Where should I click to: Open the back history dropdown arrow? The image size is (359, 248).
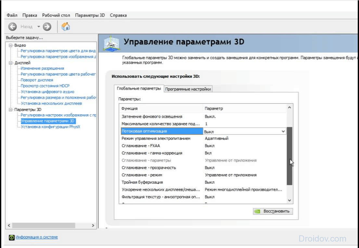coord(38,27)
